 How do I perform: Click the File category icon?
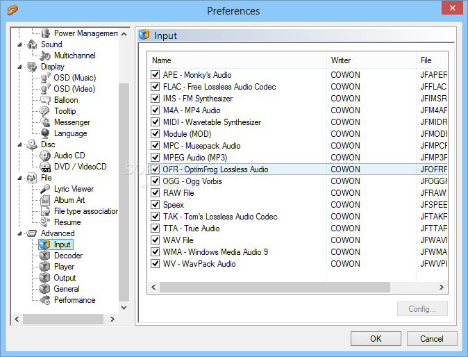coord(32,178)
